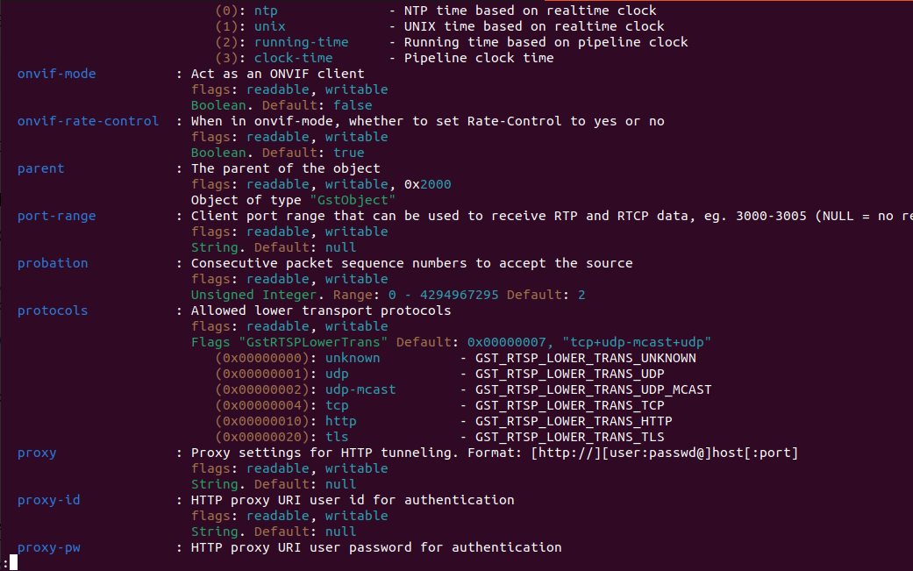Click the udp-mcast flag value
Image resolution: width=913 pixels, height=571 pixels.
(x=360, y=389)
